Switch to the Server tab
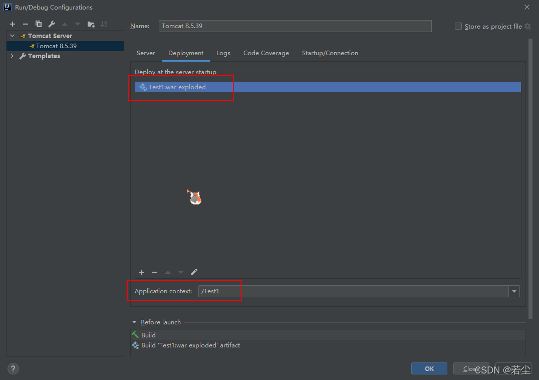This screenshot has height=380, width=539. point(146,53)
